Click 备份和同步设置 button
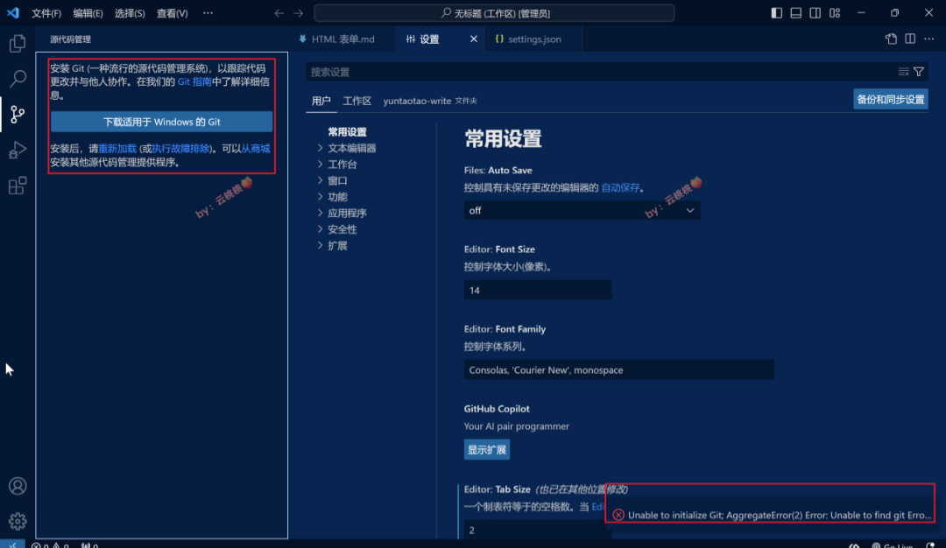Screen dimensions: 946x548 [x=891, y=100]
